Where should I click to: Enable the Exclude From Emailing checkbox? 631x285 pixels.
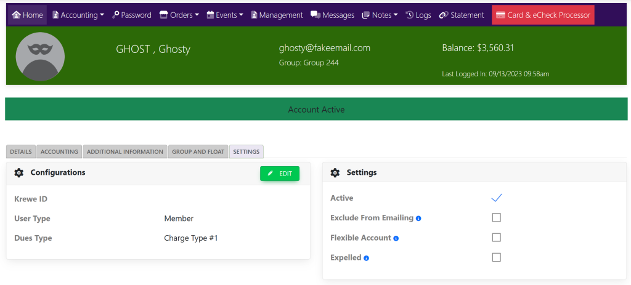point(497,218)
